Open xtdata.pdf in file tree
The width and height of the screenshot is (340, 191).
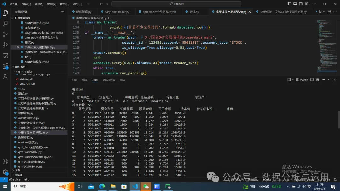coord(26,79)
